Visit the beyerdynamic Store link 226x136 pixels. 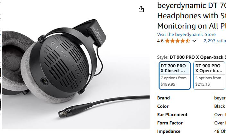point(186,34)
